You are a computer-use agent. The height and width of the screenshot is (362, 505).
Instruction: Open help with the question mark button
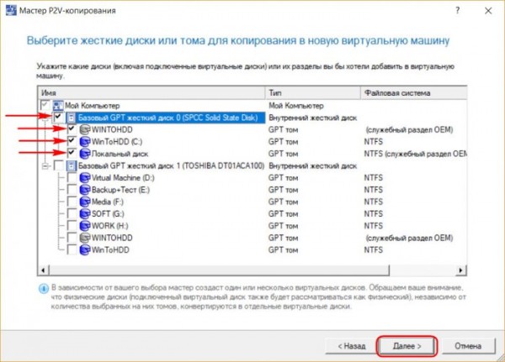coord(457,11)
